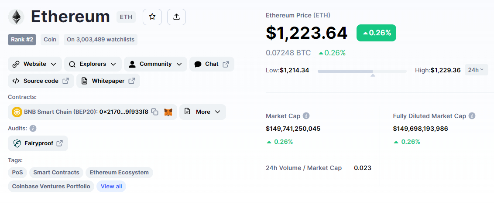The image size is (494, 204).
Task: Click the $1,223.64 price value
Action: 306,33
